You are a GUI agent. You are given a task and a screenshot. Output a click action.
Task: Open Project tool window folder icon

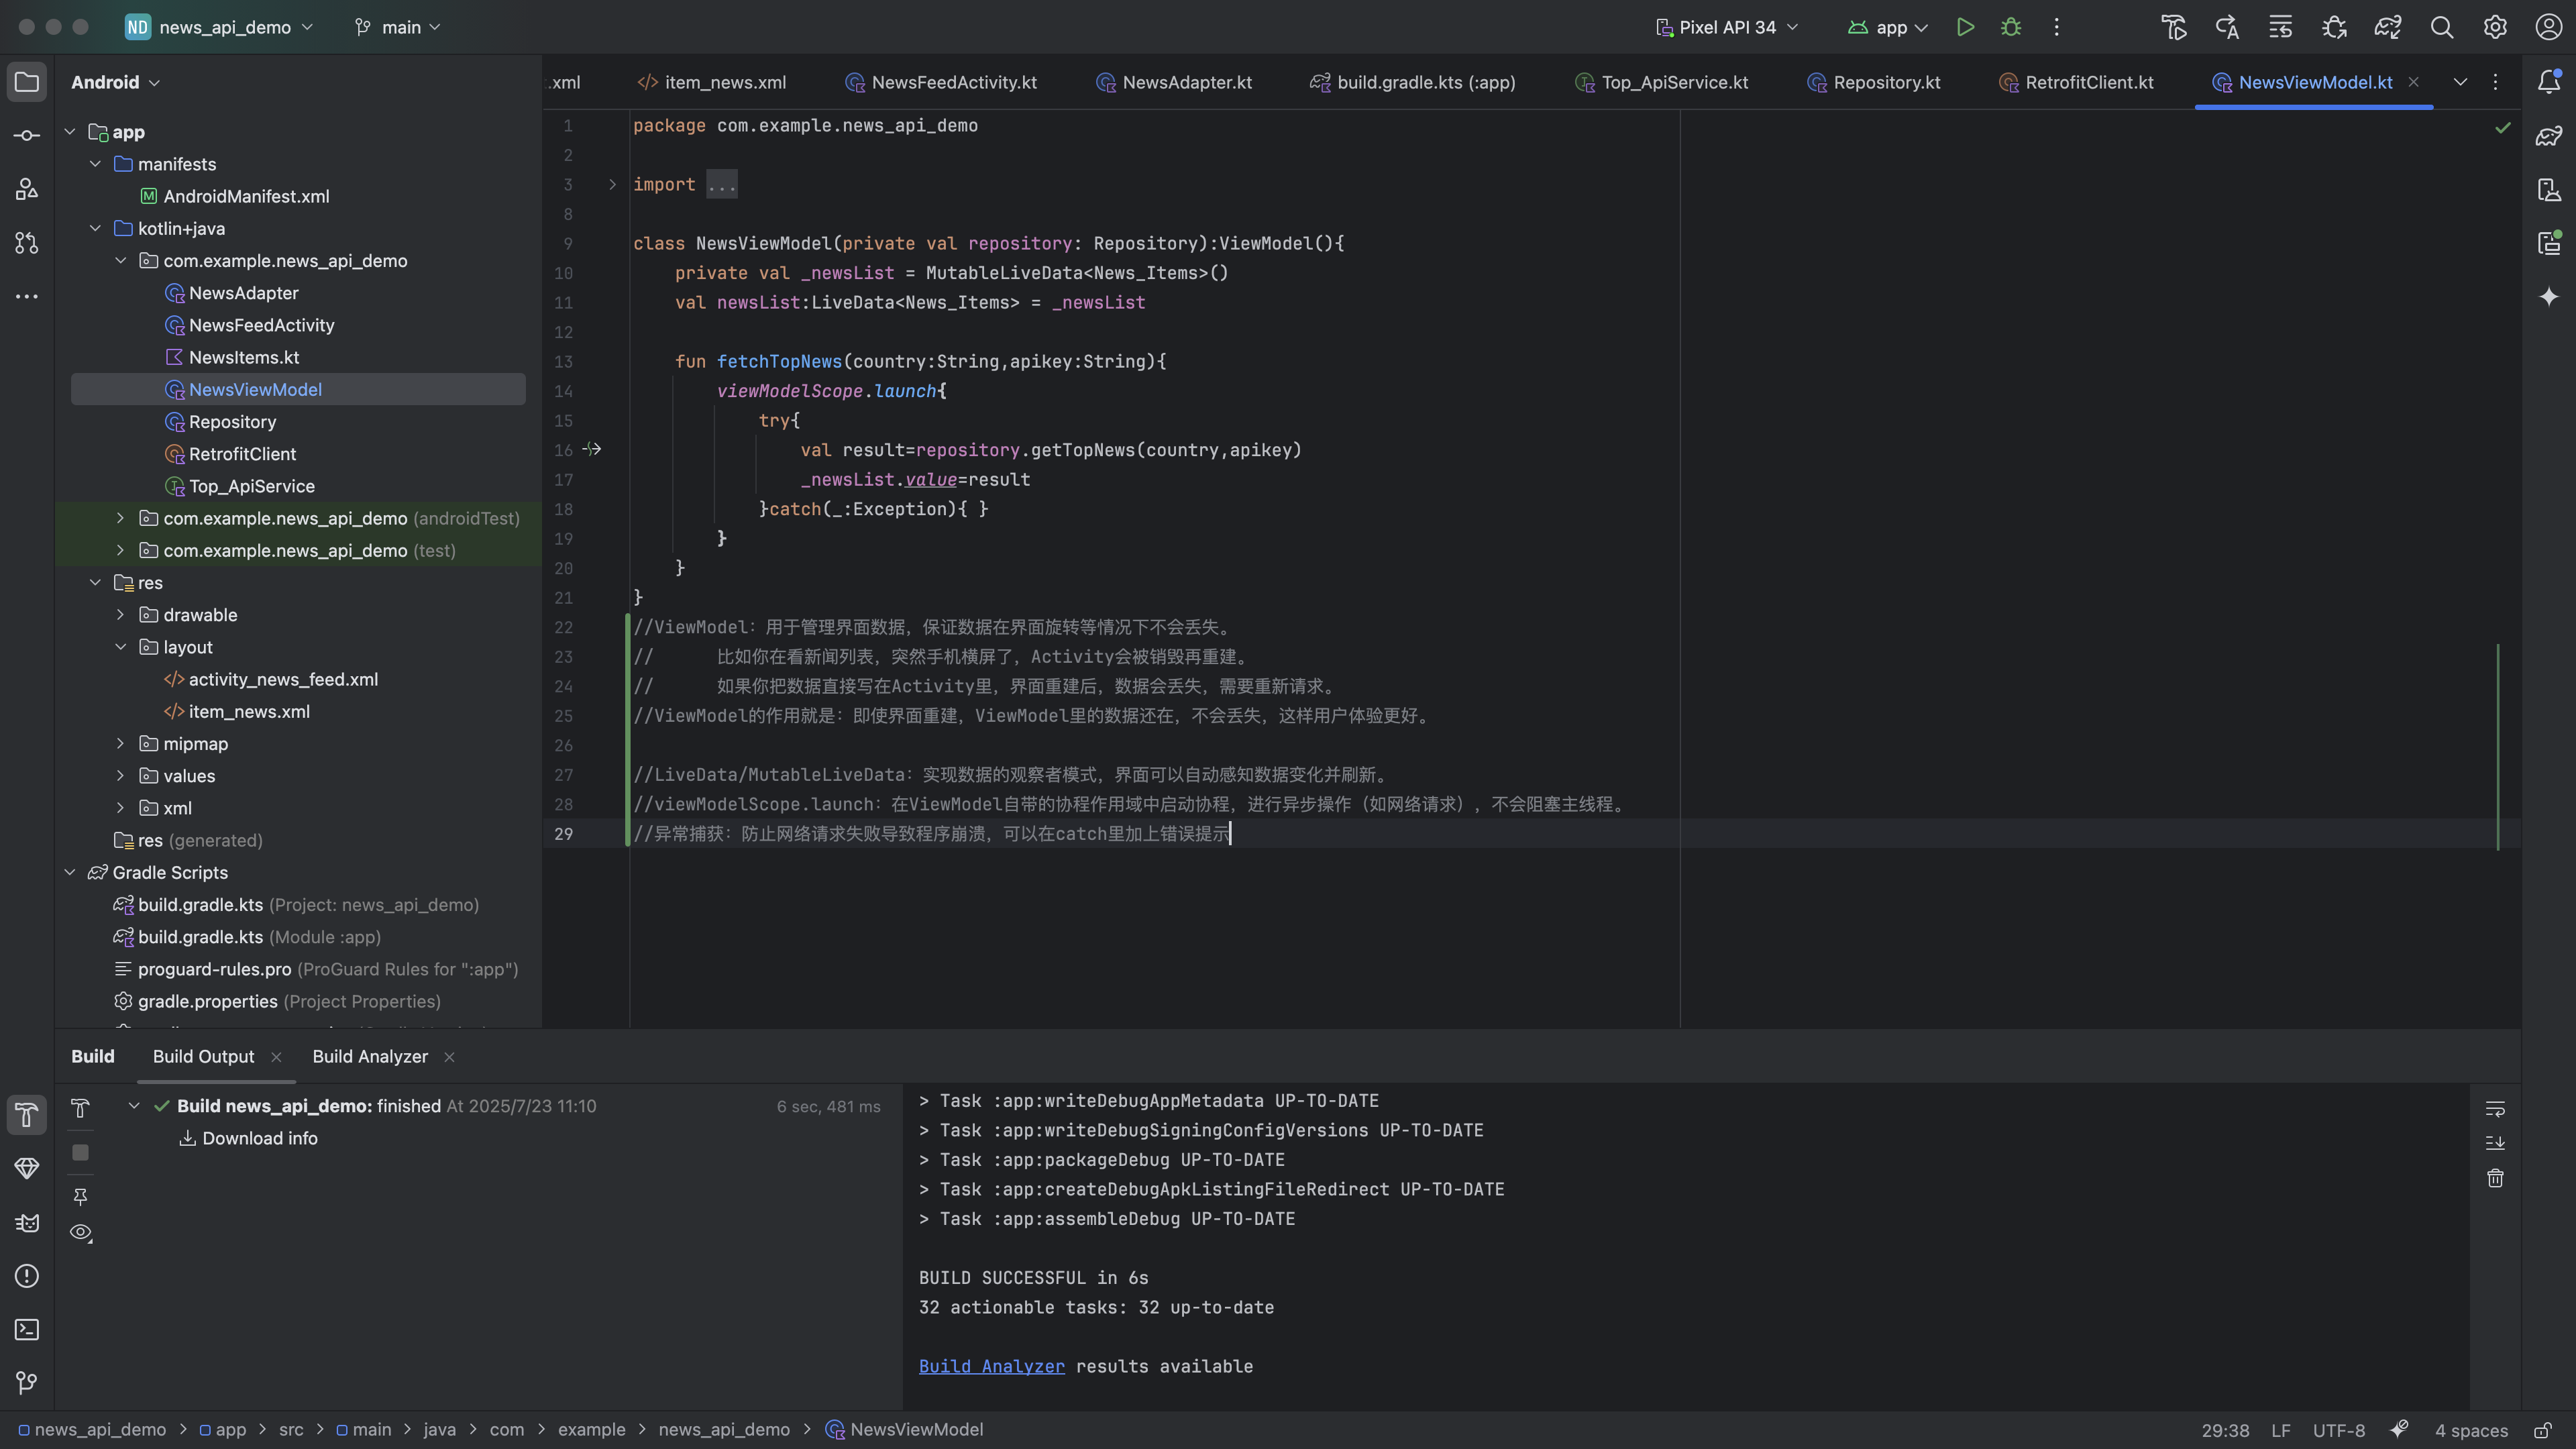click(x=27, y=82)
